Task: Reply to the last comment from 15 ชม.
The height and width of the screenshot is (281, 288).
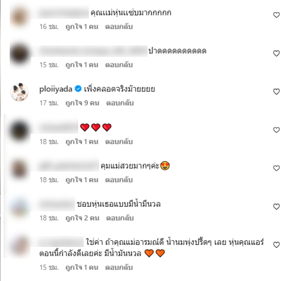Action: coord(119,267)
